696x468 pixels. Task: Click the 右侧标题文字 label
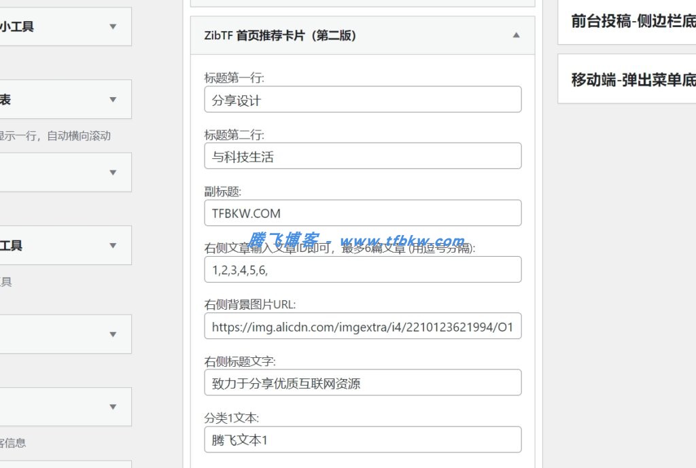(240, 361)
